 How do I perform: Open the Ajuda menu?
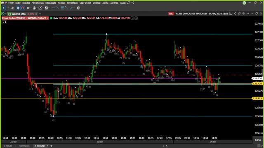123,3
